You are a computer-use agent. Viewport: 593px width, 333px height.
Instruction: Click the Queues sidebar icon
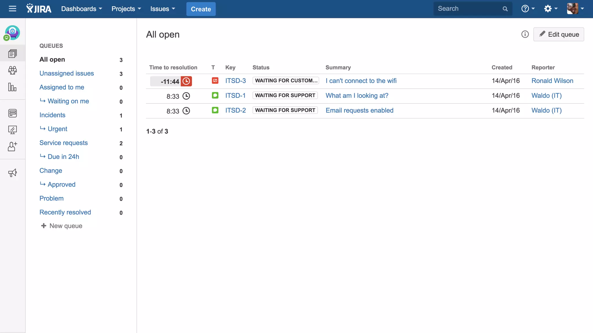click(12, 53)
